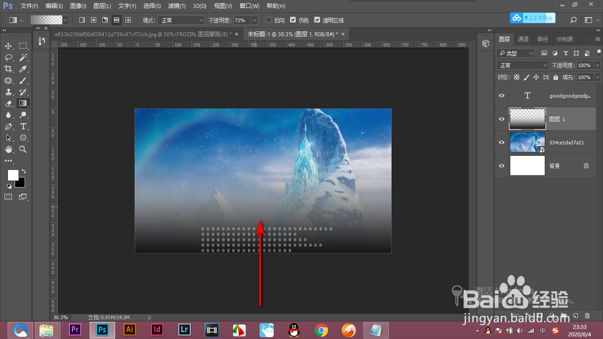Viewport: 603px width, 339px height.
Task: Hide 图层 1 with its eye icon
Action: tap(501, 119)
